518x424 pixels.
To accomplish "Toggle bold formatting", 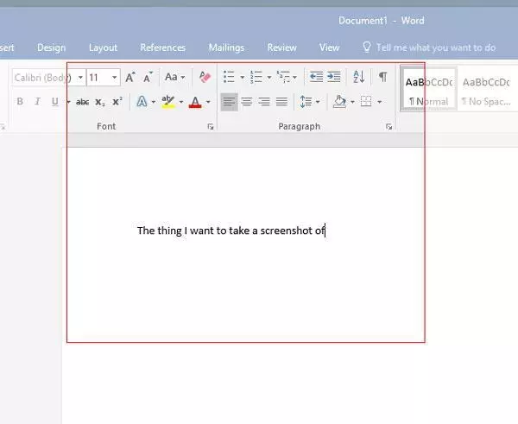I will pos(20,102).
